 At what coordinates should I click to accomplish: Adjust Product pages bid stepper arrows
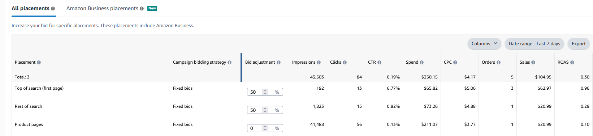(x=265, y=128)
